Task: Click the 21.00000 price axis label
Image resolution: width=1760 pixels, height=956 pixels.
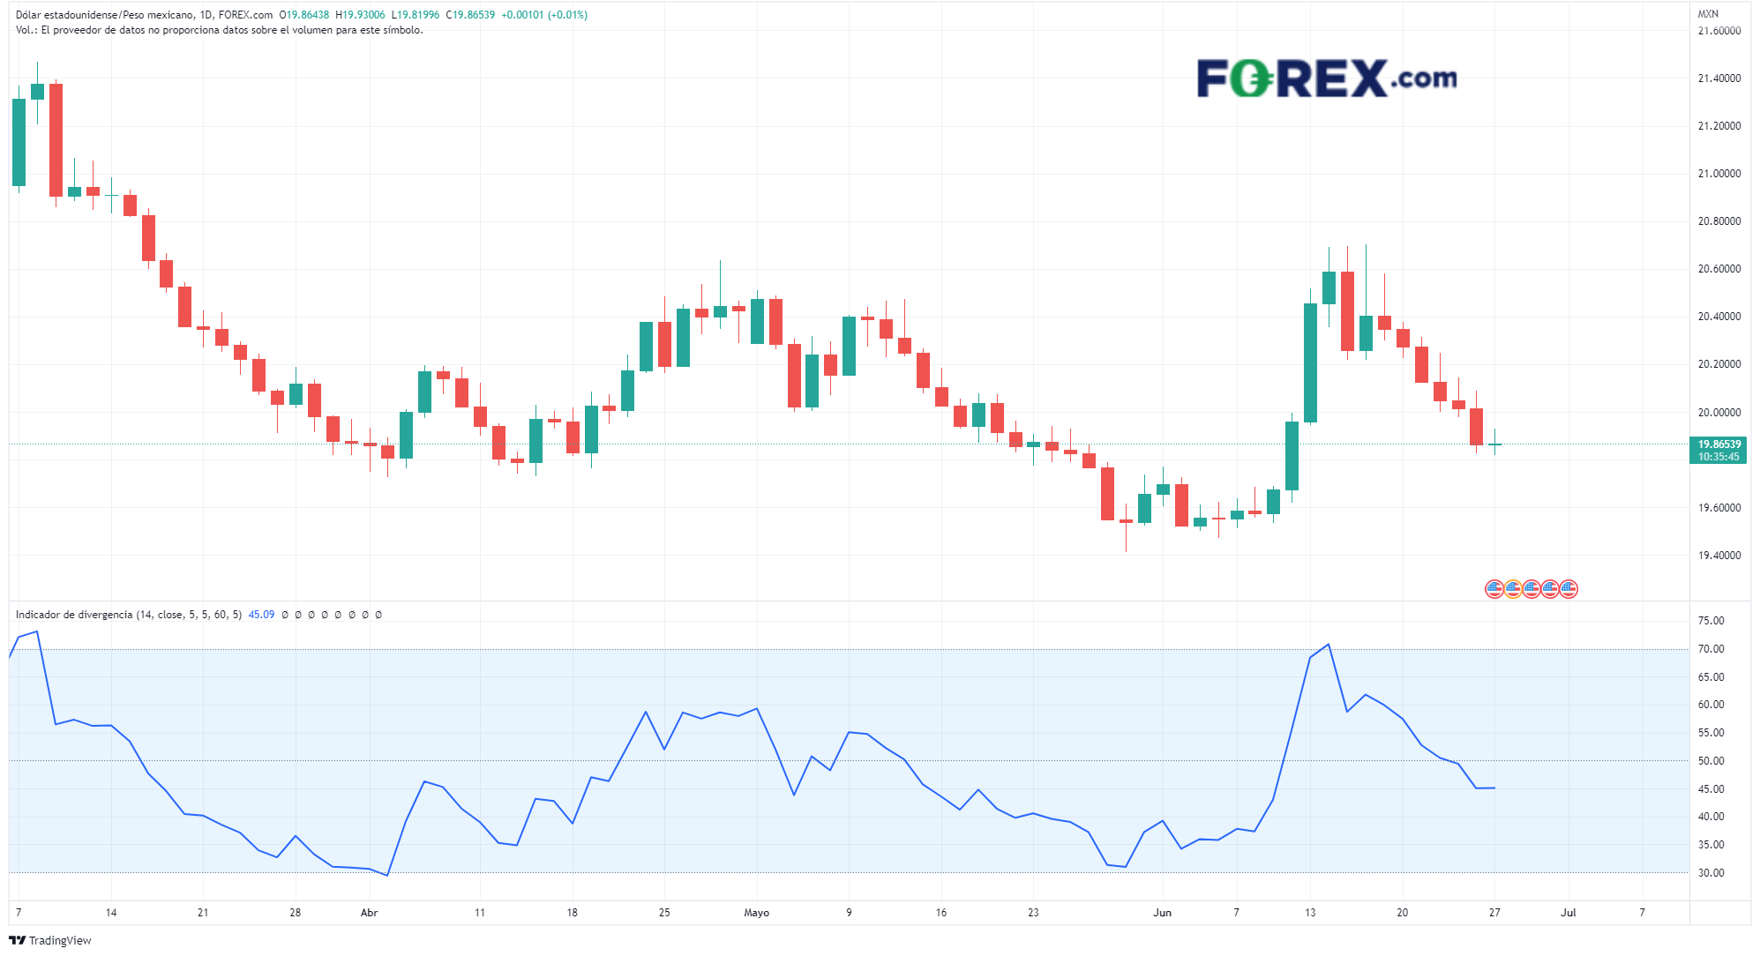Action: [x=1719, y=174]
